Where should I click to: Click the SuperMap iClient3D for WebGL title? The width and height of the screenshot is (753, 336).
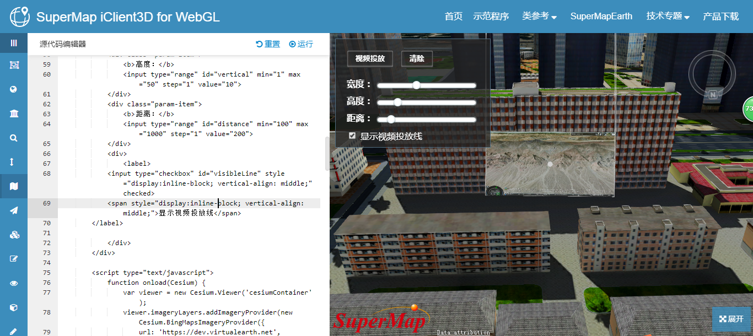(x=128, y=17)
